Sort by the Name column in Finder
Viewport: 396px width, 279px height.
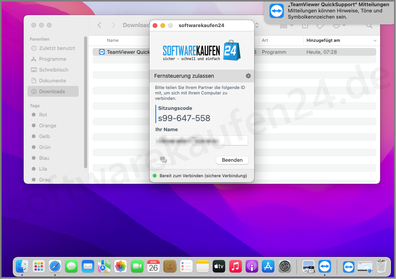(x=113, y=40)
